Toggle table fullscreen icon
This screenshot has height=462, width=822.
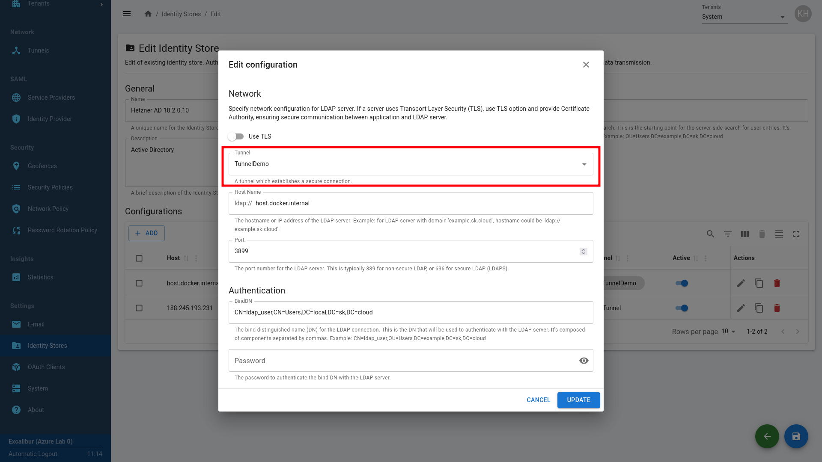pyautogui.click(x=796, y=234)
